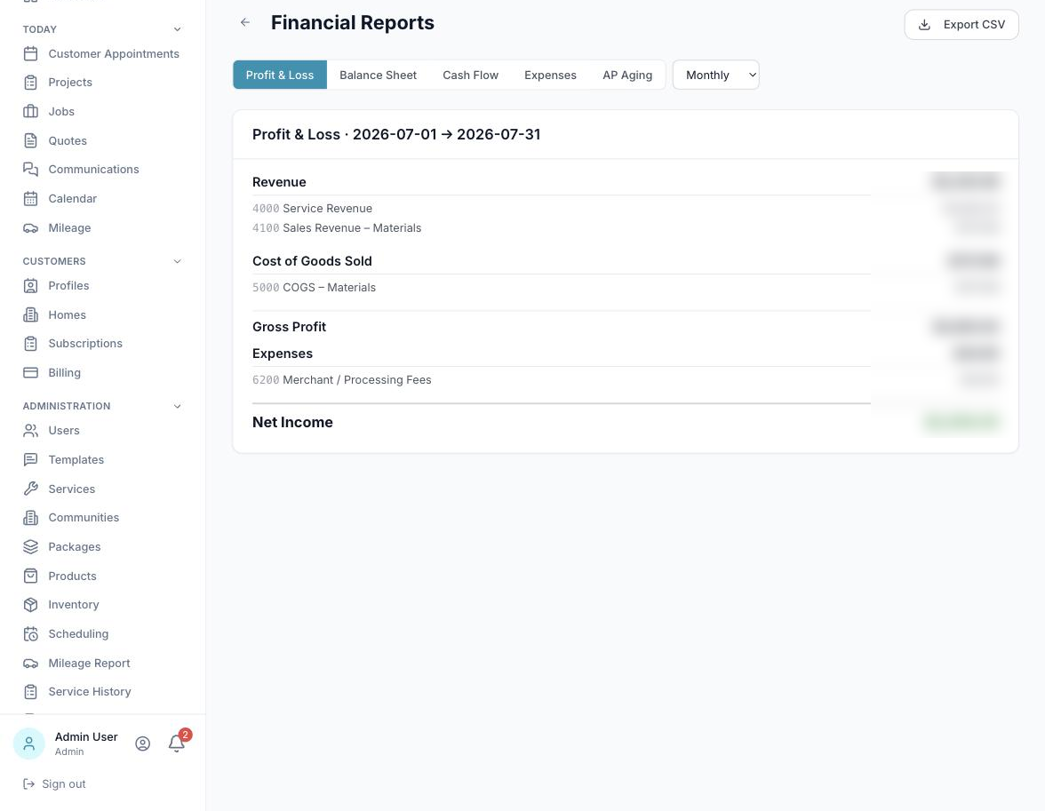1045x811 pixels.
Task: Click the Calendar grid icon
Action: [30, 199]
